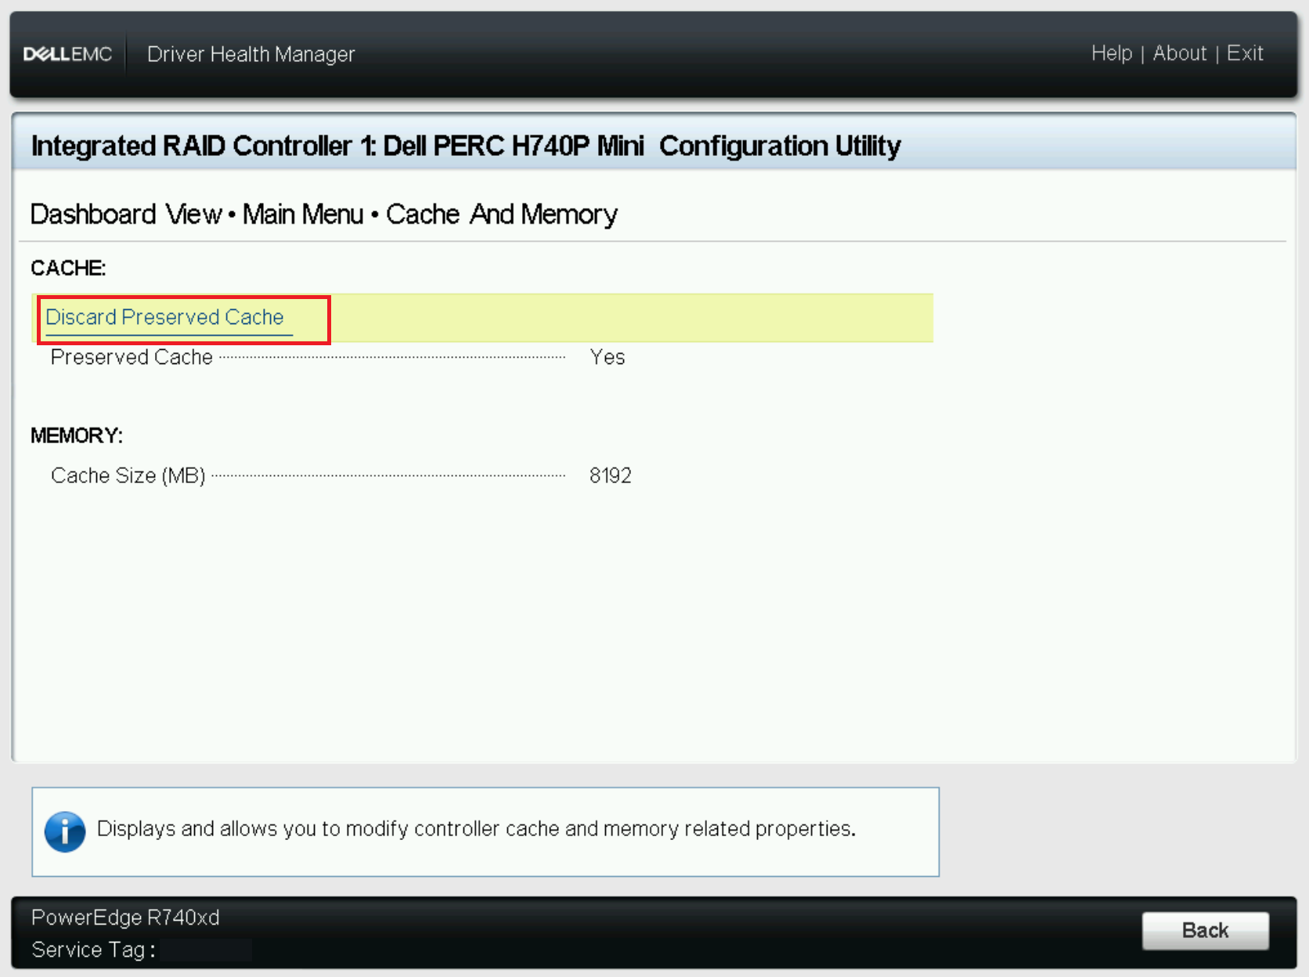Click the PowerEdge R740xd label
This screenshot has width=1309, height=977.
click(x=125, y=917)
